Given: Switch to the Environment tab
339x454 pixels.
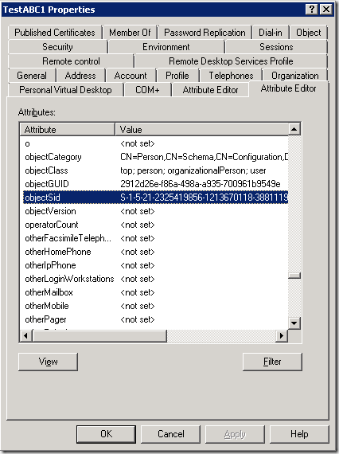Looking at the screenshot, I should coord(166,47).
